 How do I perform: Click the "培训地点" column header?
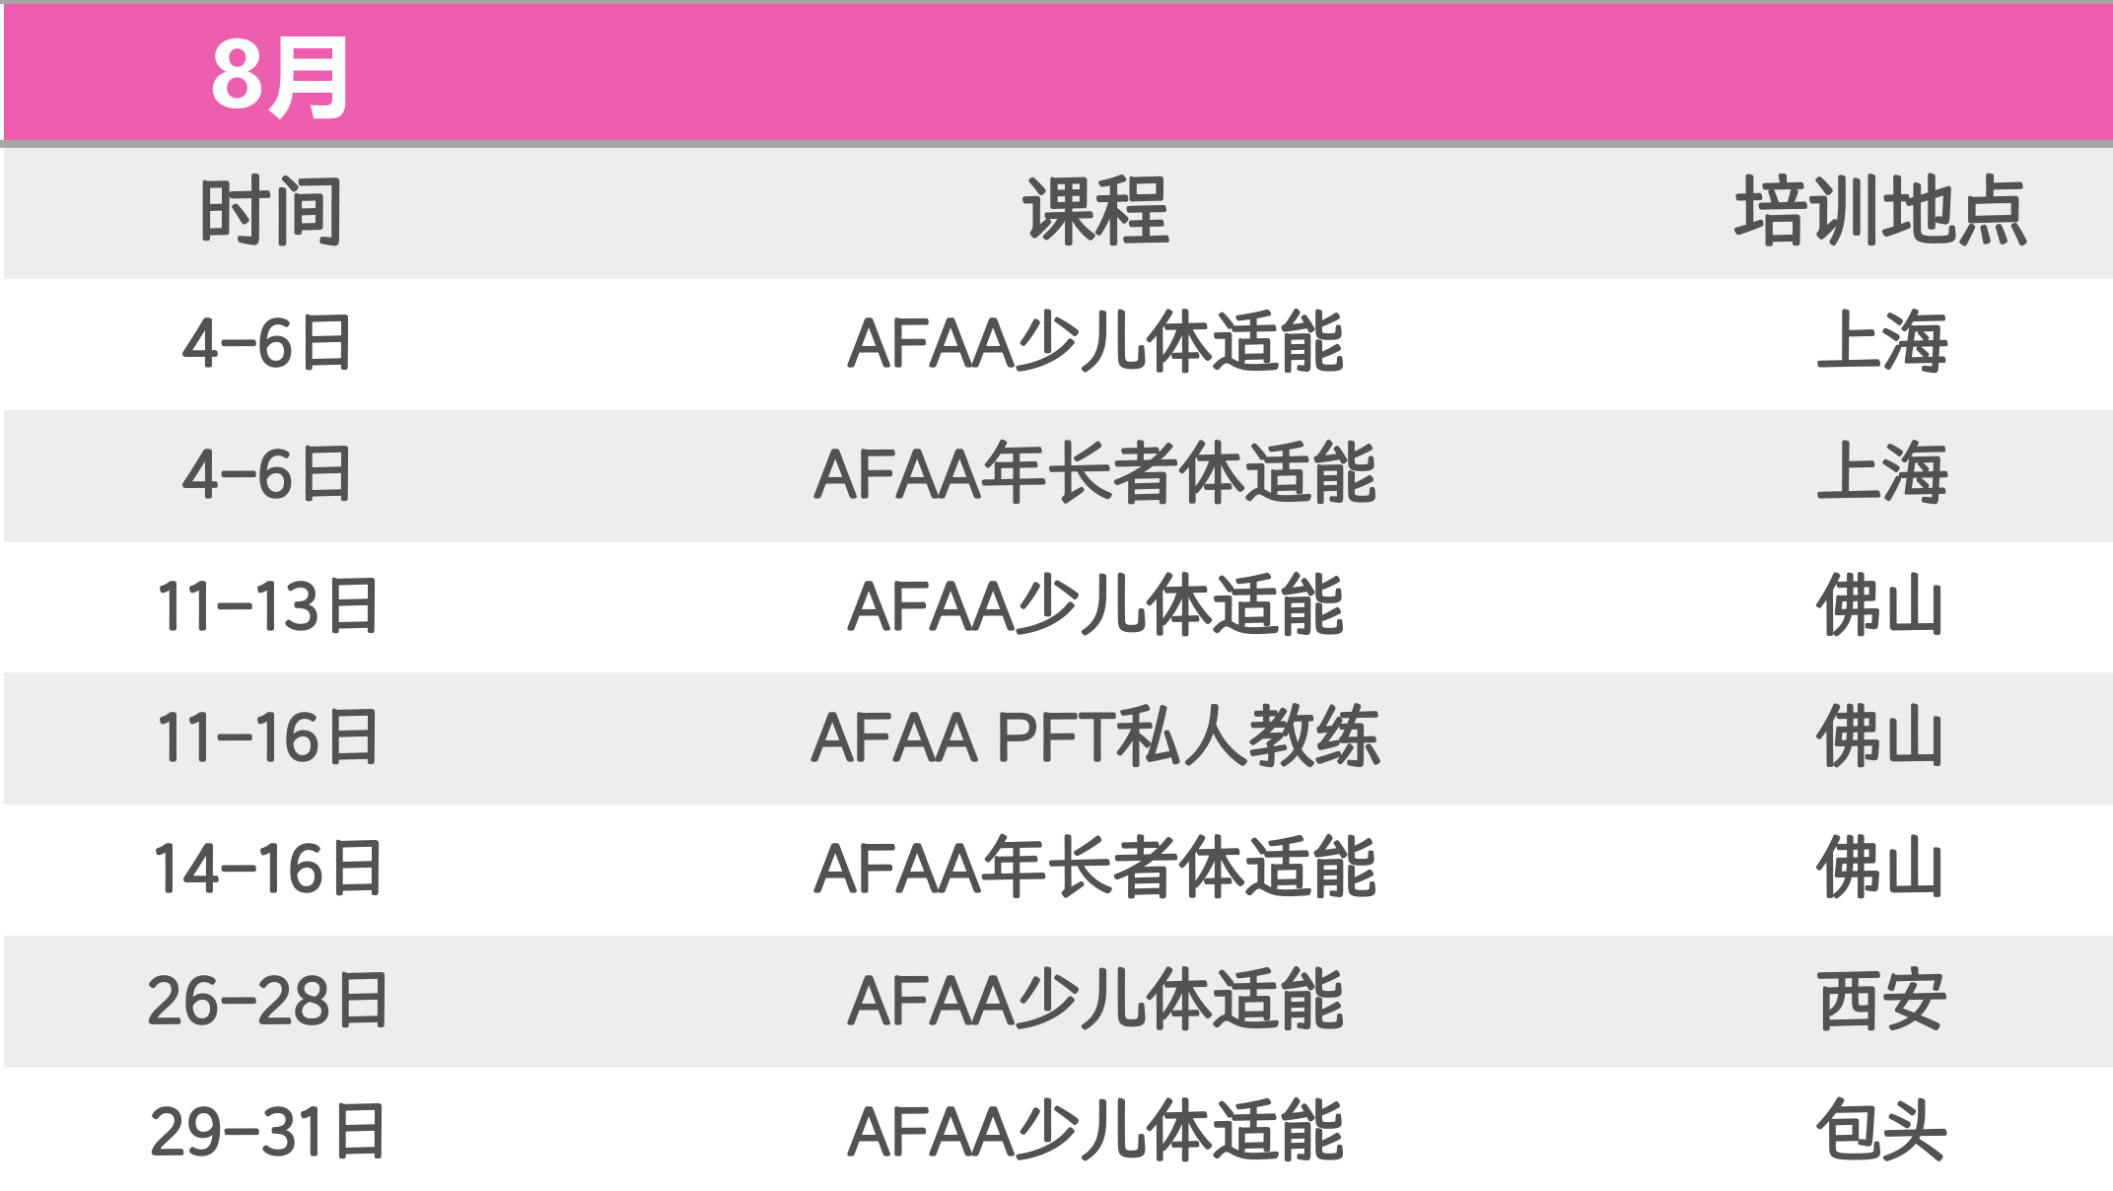pos(1880,212)
